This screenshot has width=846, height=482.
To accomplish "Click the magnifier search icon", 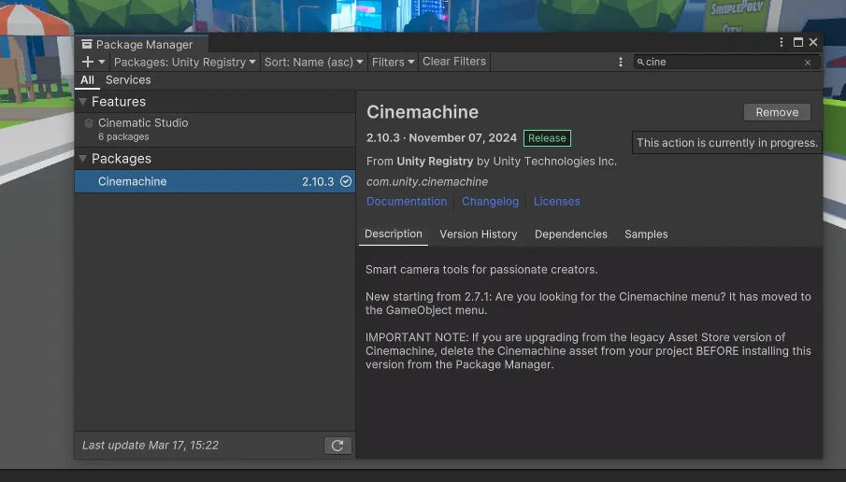I will pyautogui.click(x=640, y=62).
